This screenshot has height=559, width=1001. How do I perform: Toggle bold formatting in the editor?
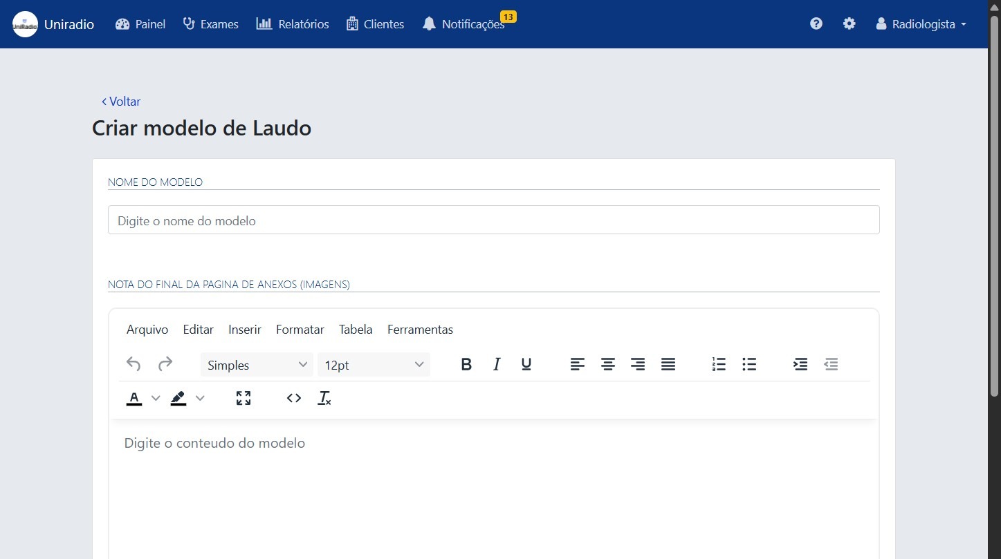(x=466, y=365)
